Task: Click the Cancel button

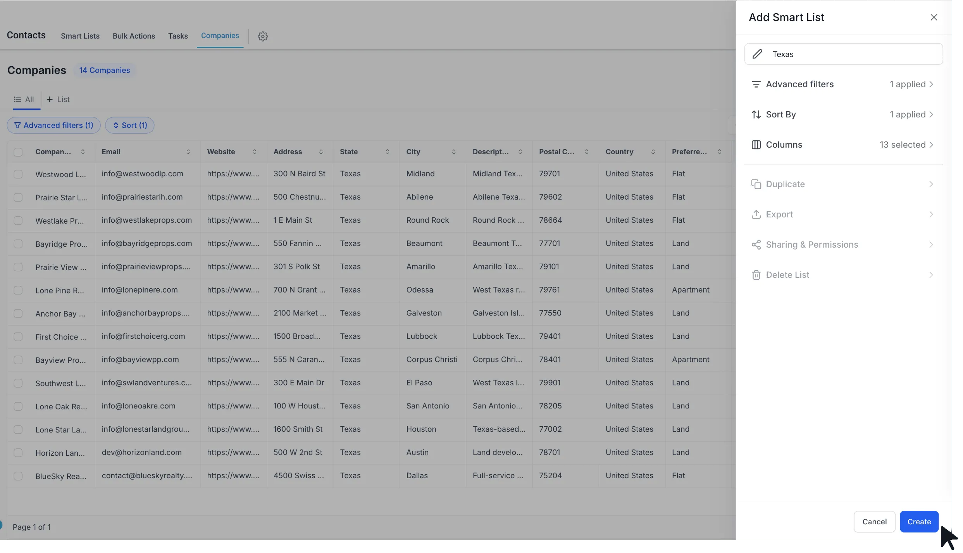Action: click(875, 522)
